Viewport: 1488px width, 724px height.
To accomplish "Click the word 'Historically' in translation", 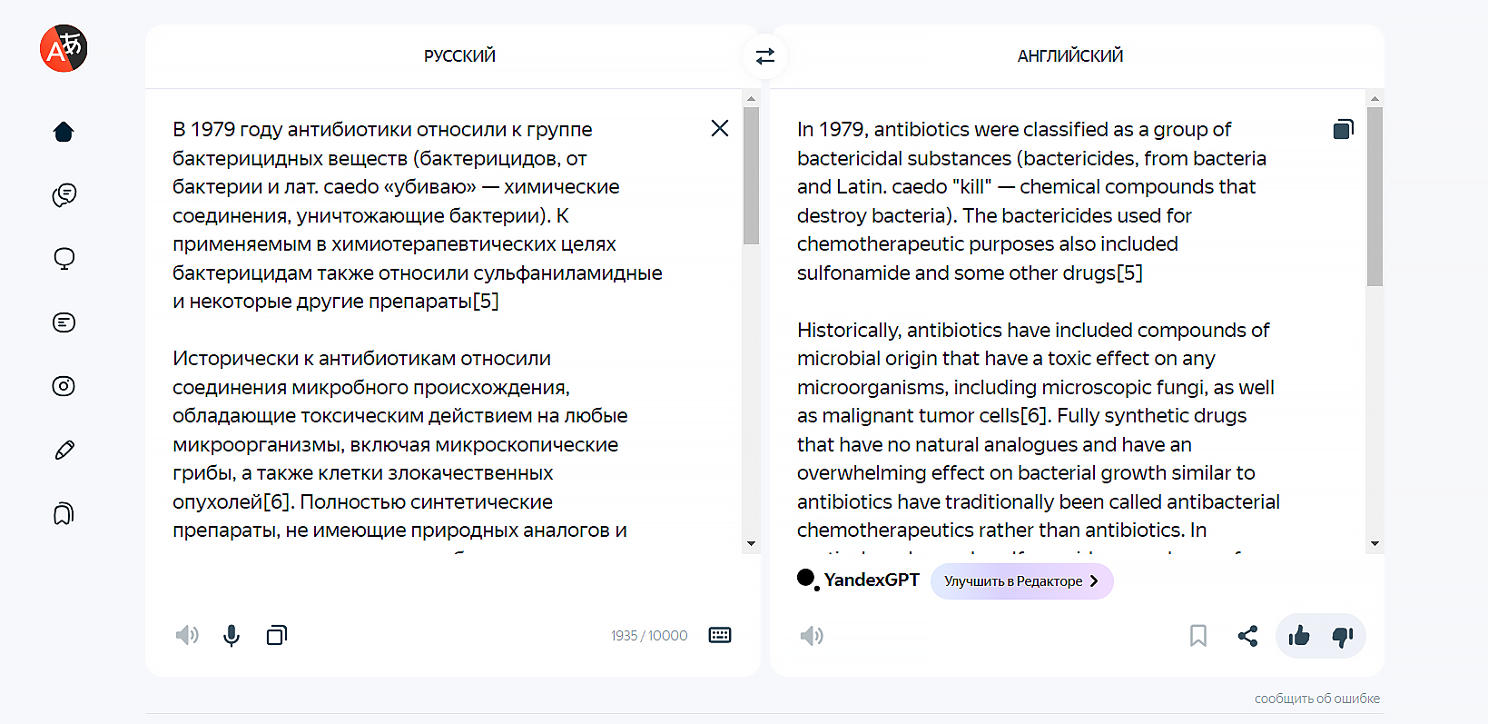I will 848,331.
